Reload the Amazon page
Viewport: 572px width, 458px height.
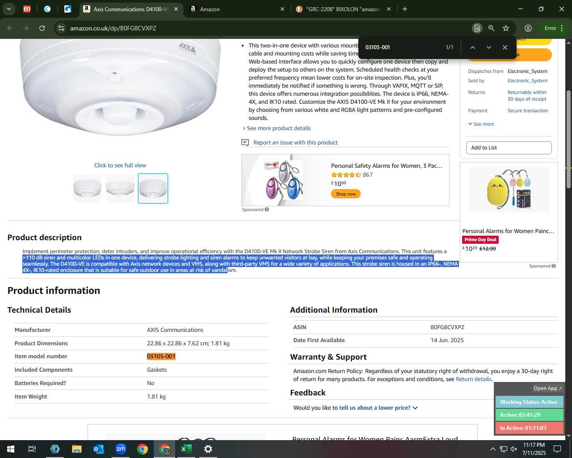(x=42, y=28)
